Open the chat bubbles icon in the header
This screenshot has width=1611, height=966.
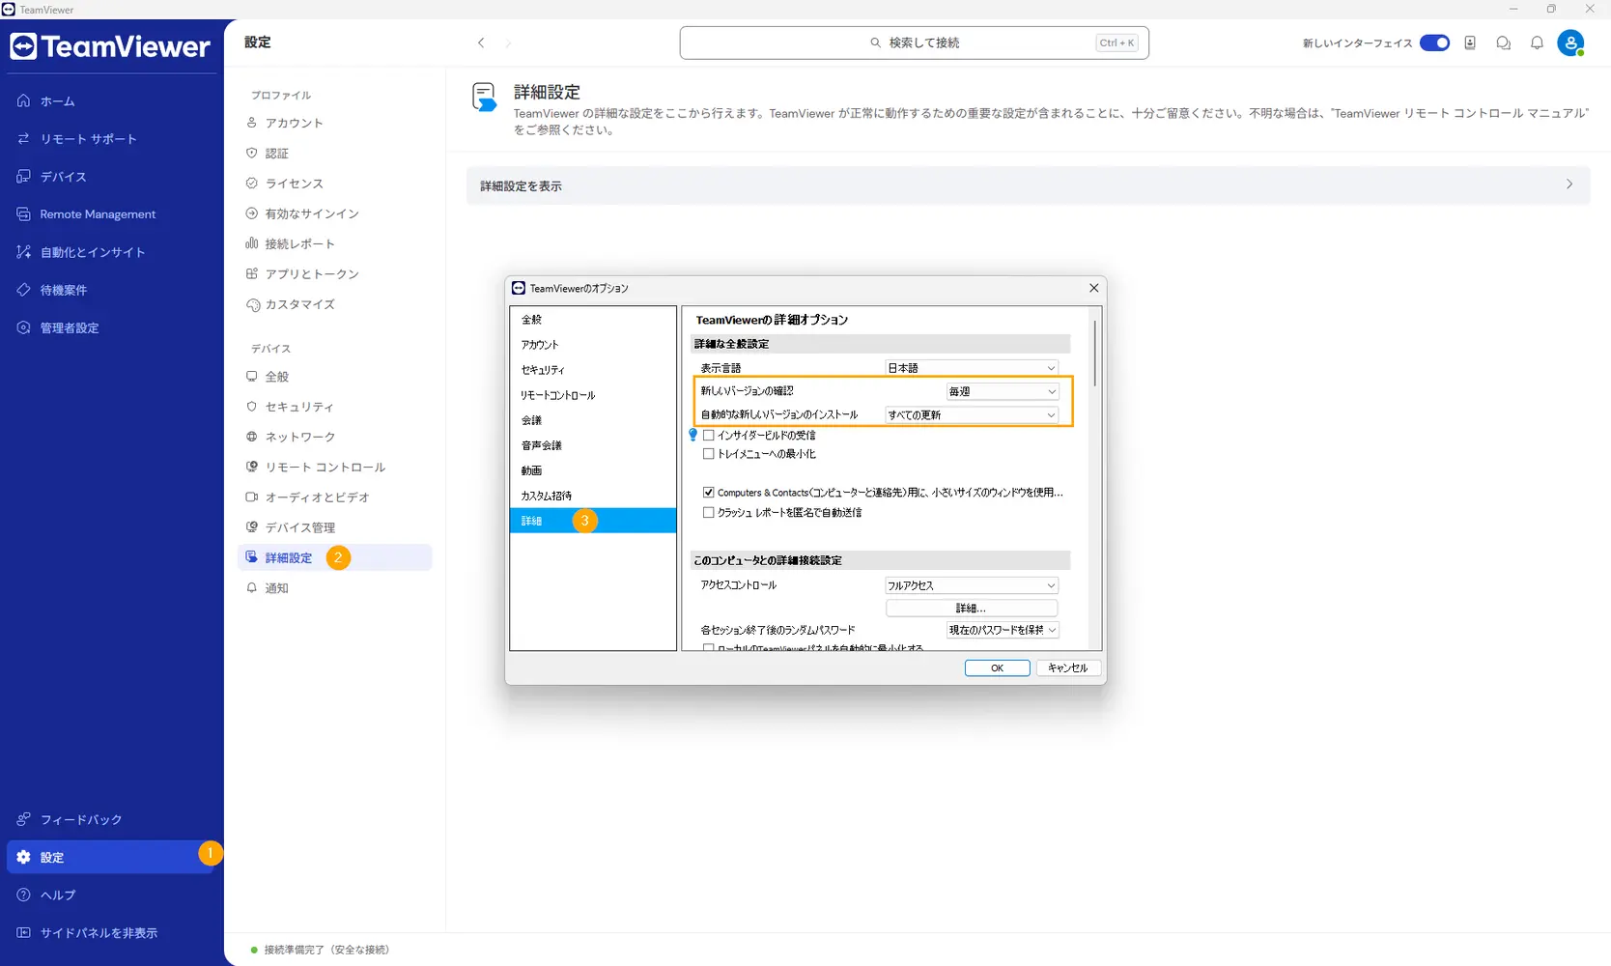coord(1504,43)
